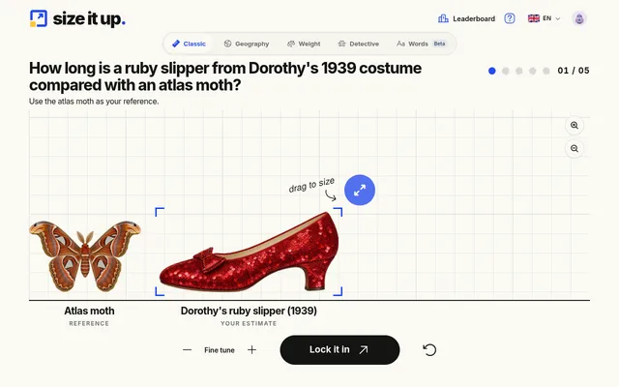619x387 pixels.
Task: Click the Dorothy's ruby slipper (1939) label
Action: (x=249, y=312)
